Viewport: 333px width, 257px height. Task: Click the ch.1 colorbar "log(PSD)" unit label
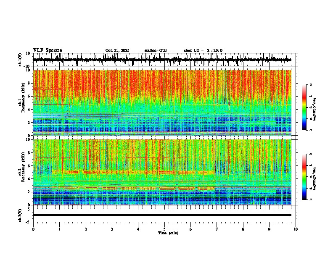click(315, 110)
